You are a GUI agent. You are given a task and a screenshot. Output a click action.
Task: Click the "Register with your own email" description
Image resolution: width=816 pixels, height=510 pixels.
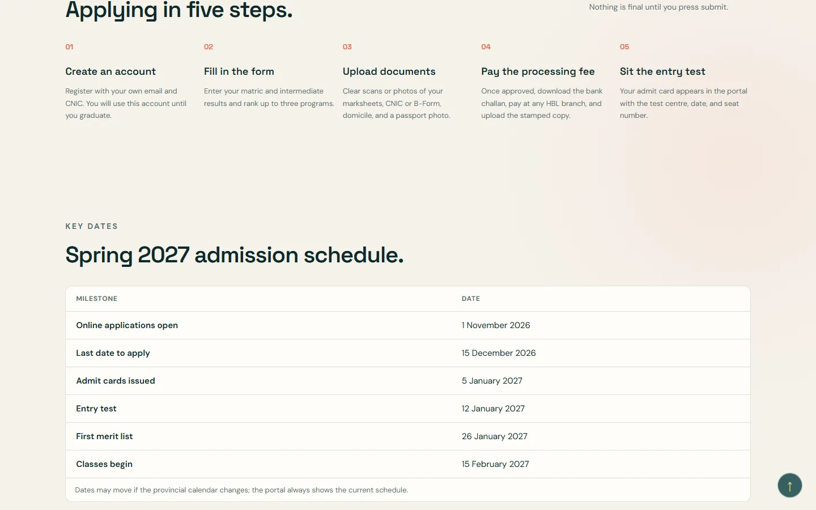coord(126,103)
